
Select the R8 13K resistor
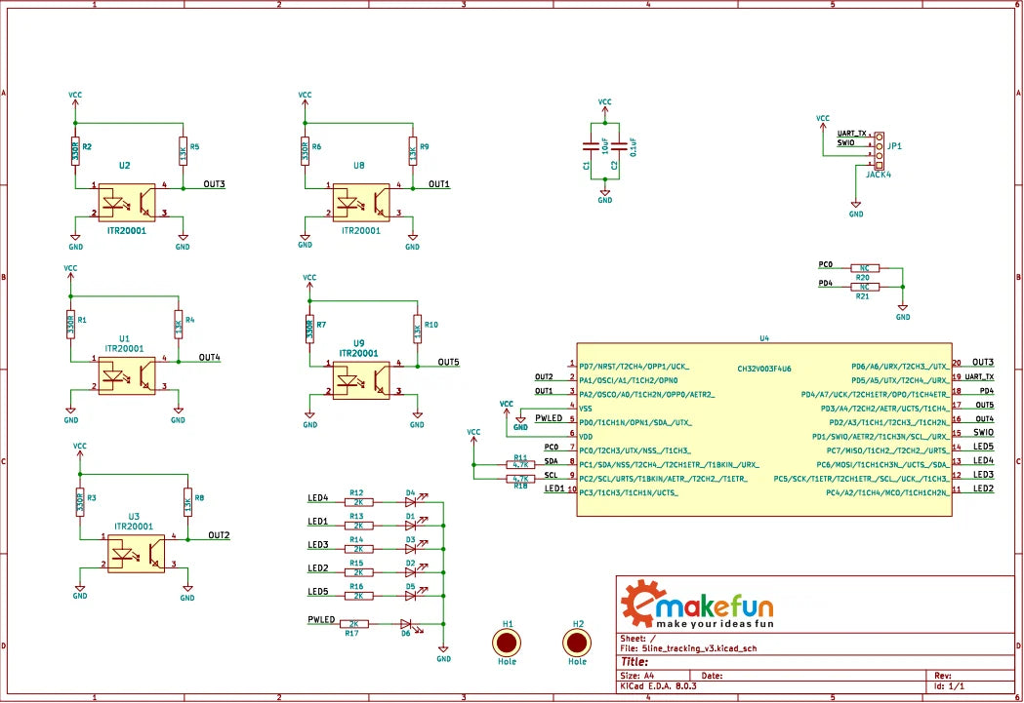coord(187,502)
